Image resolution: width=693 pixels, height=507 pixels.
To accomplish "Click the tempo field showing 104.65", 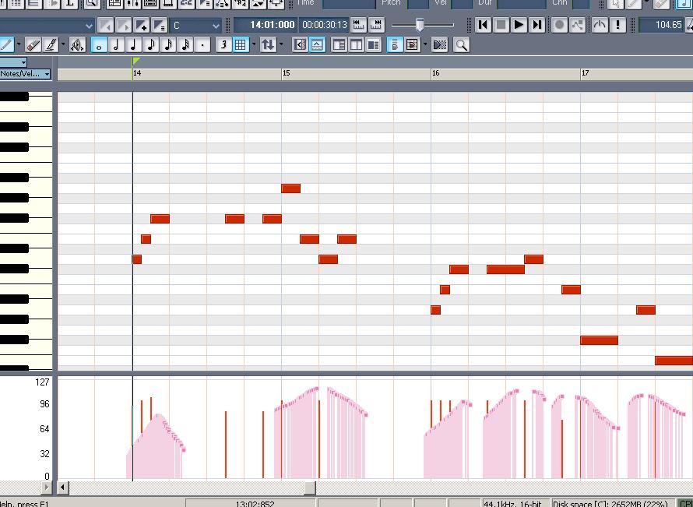I will point(661,25).
